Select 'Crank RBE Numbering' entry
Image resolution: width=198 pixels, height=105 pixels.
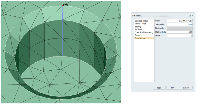click(144, 32)
